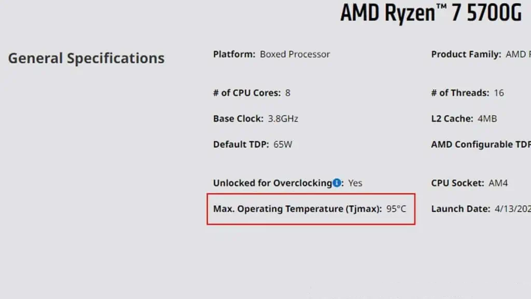Click the CPU cores value 8
The height and width of the screenshot is (299, 531).
click(288, 93)
